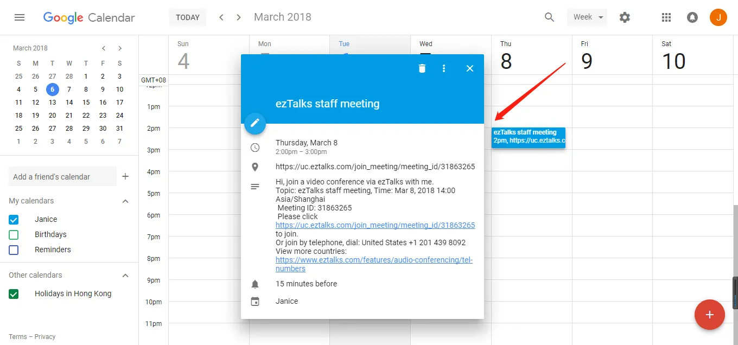The image size is (738, 345).
Task: Collapse the Other calendars section
Action: pyautogui.click(x=125, y=276)
